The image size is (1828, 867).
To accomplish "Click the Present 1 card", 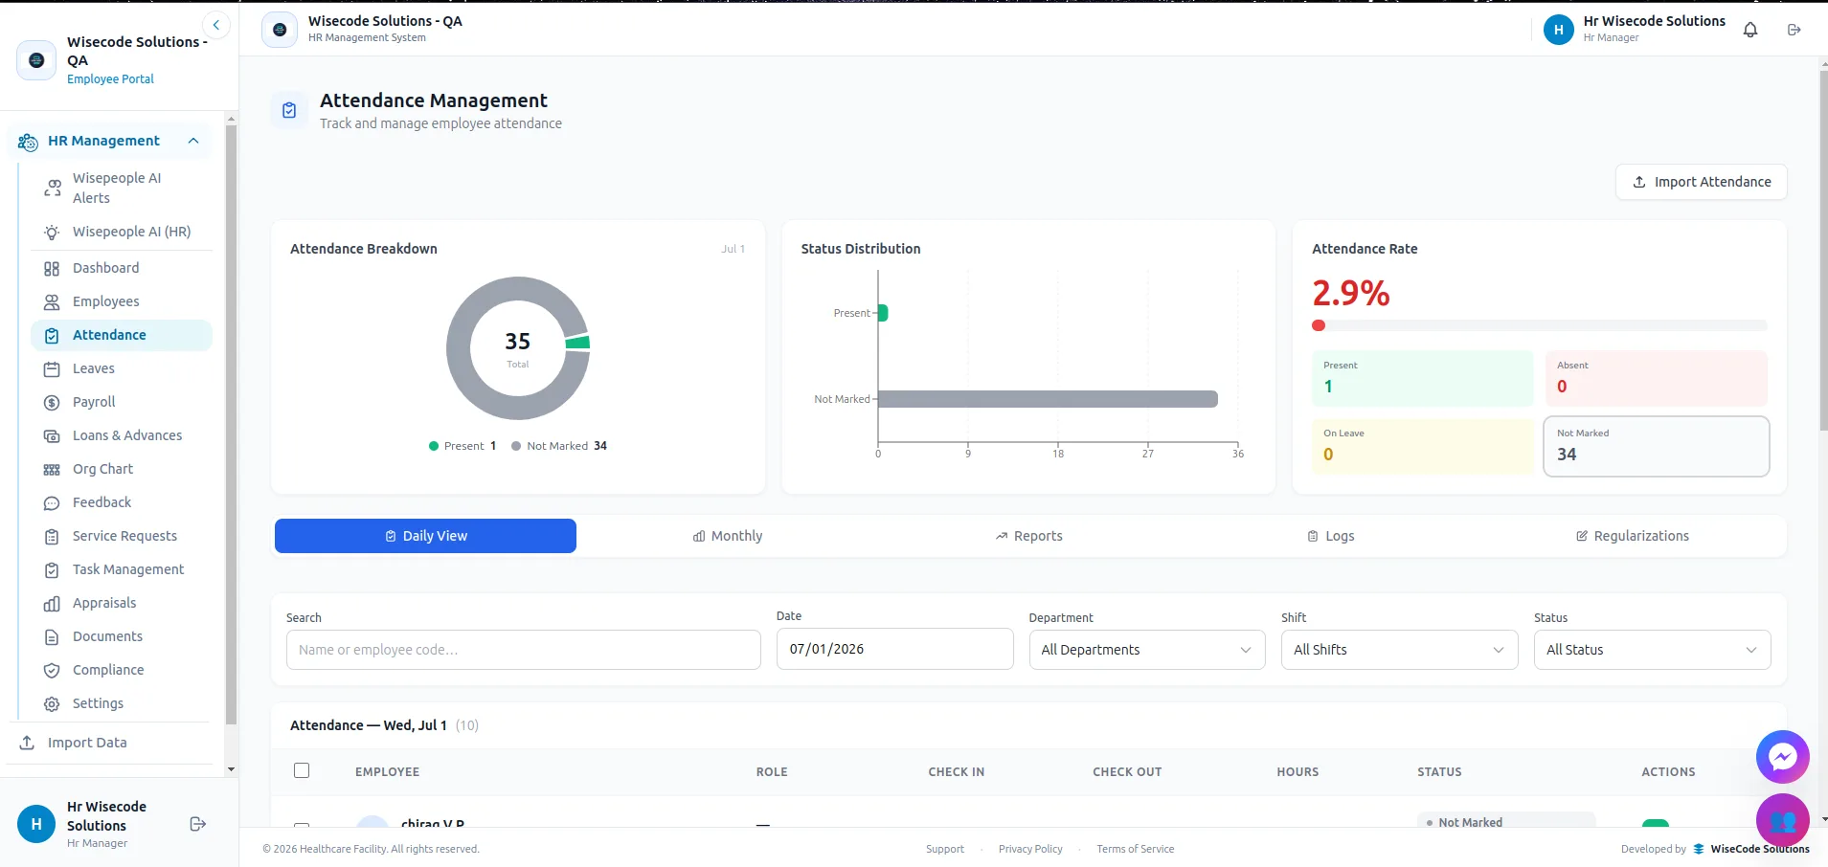I will [x=1423, y=378].
